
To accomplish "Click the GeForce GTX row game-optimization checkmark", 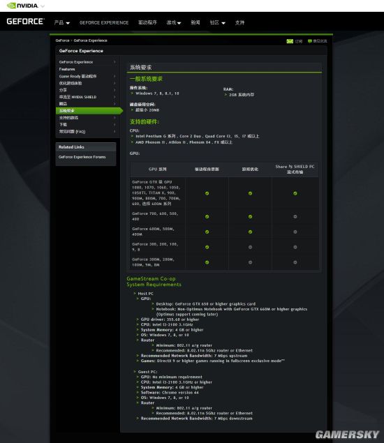I will coord(250,193).
